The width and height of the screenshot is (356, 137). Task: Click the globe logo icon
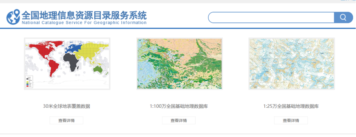click(13, 17)
